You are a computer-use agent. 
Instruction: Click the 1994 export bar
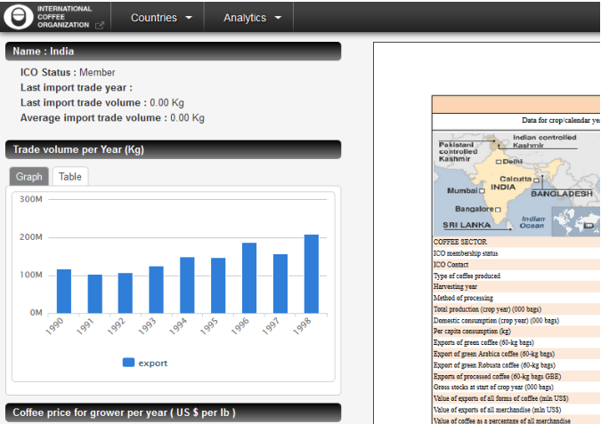pos(187,285)
